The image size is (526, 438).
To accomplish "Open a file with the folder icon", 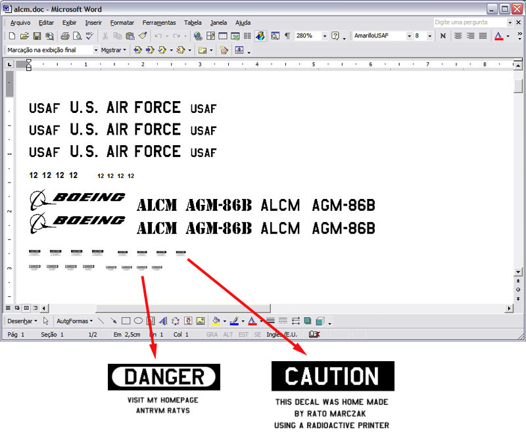I will [x=24, y=36].
